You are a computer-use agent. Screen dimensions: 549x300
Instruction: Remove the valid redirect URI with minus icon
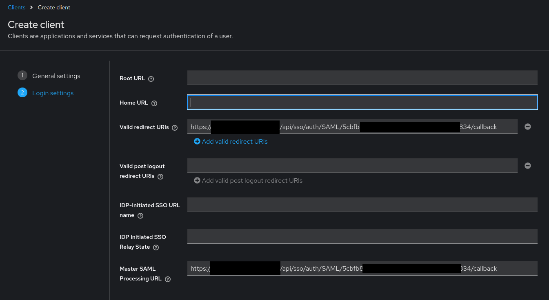tap(528, 127)
